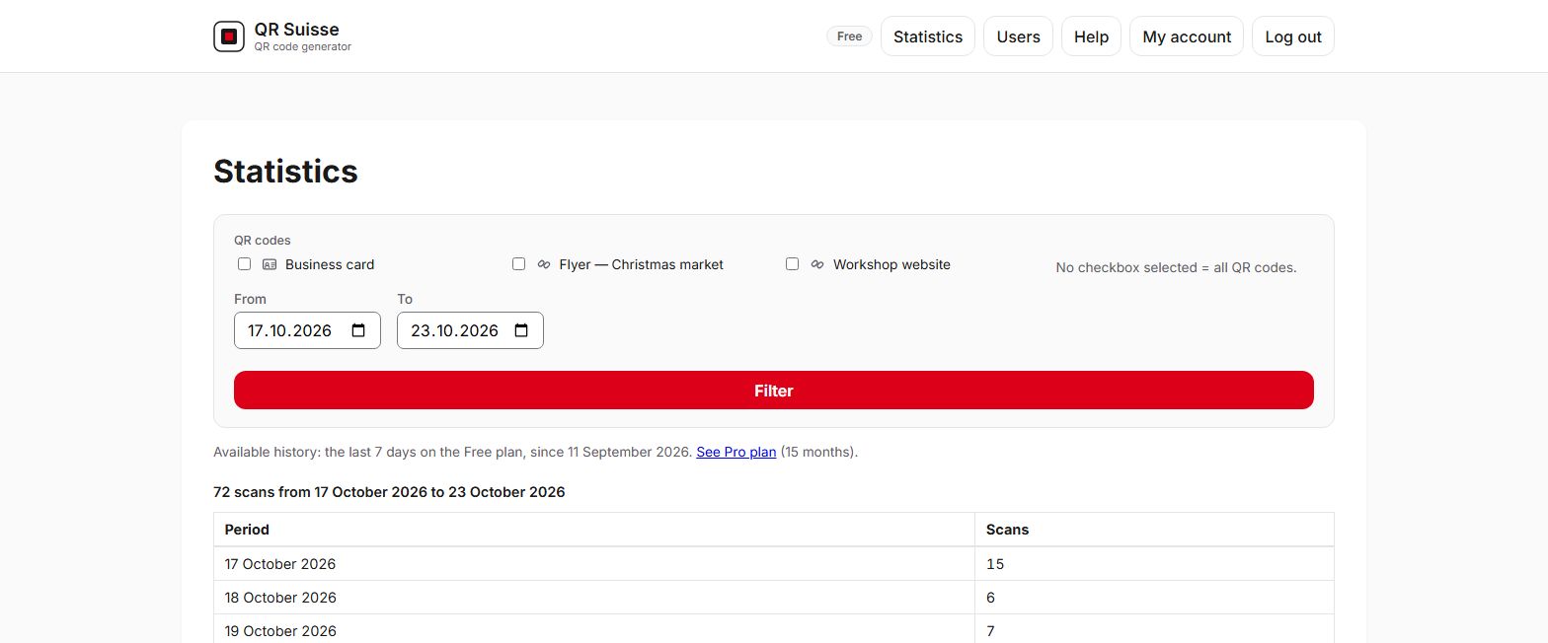This screenshot has height=643, width=1548.
Task: Click the QR code generator tagline
Action: point(302,46)
